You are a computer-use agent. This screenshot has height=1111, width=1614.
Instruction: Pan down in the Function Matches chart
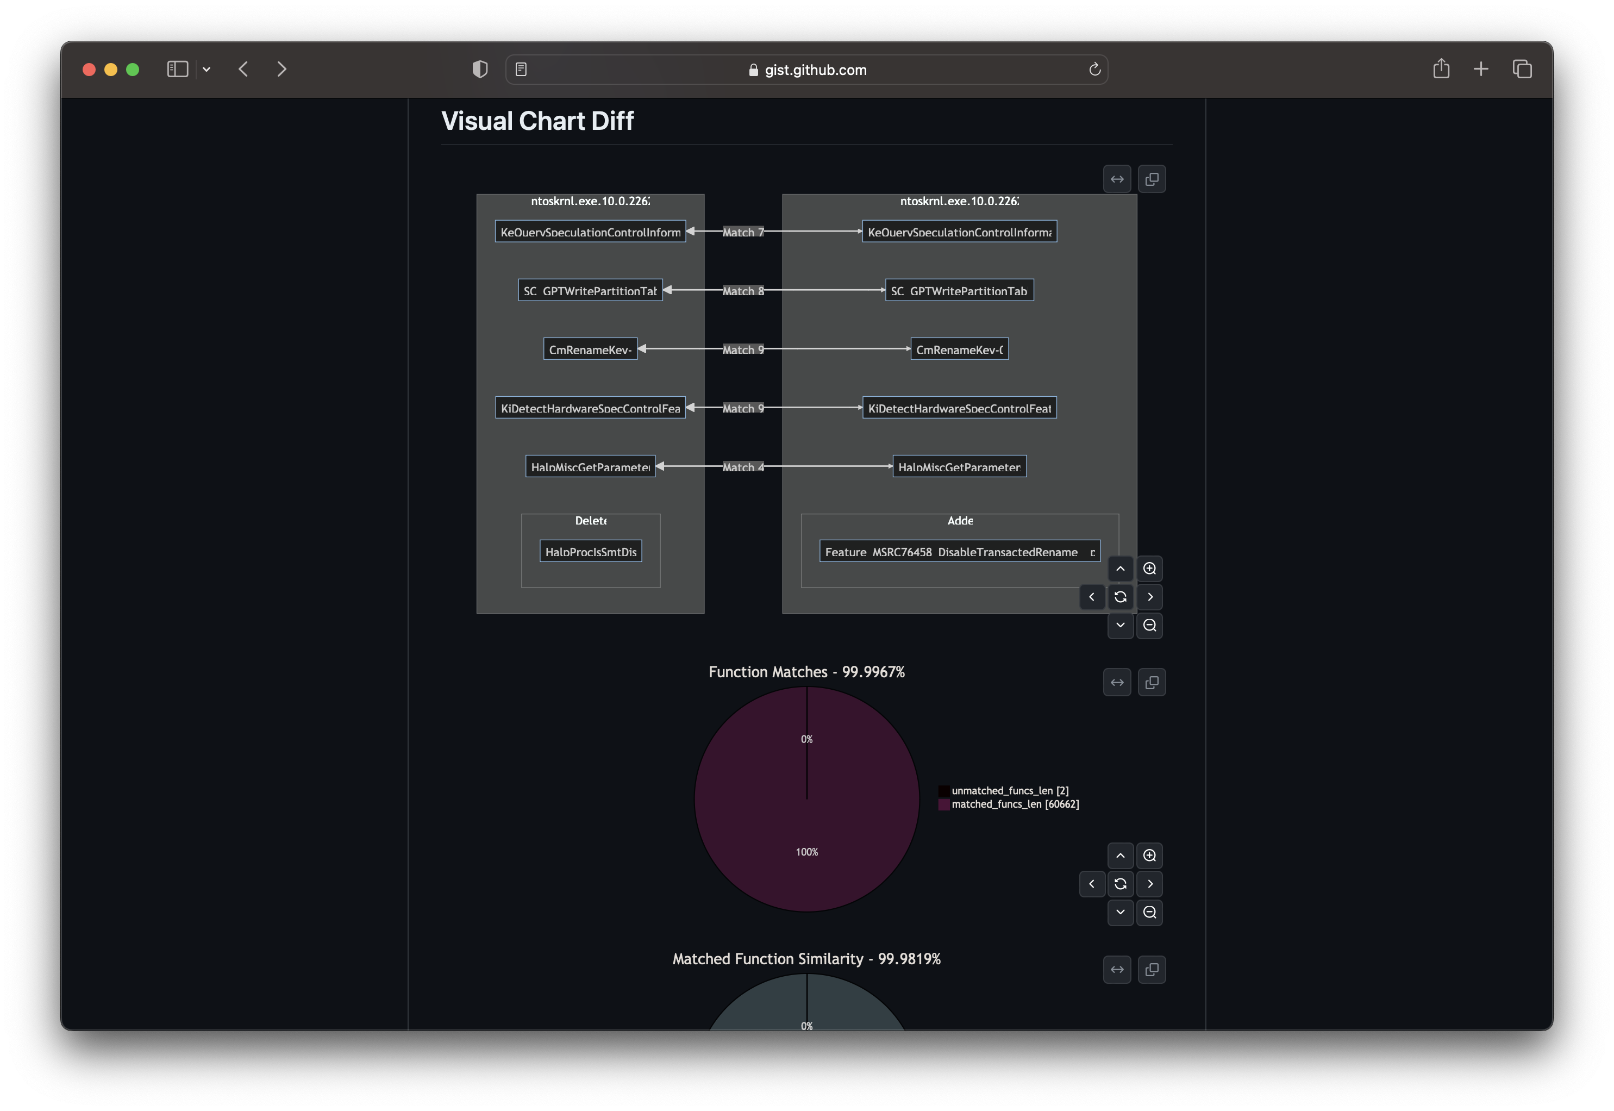click(x=1120, y=912)
